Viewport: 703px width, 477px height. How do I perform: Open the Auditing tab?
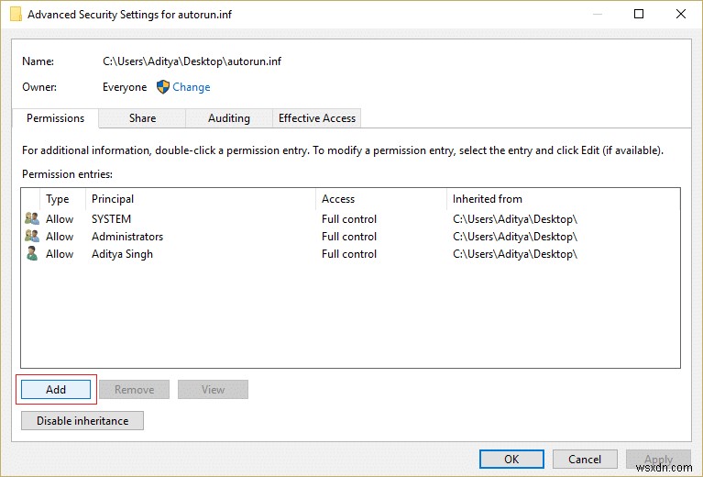coord(229,118)
